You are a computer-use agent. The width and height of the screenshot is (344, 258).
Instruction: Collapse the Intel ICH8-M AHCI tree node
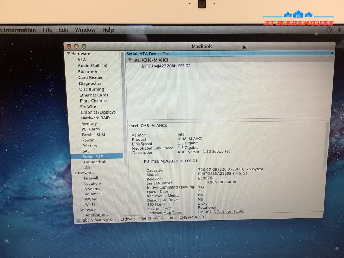tap(130, 60)
